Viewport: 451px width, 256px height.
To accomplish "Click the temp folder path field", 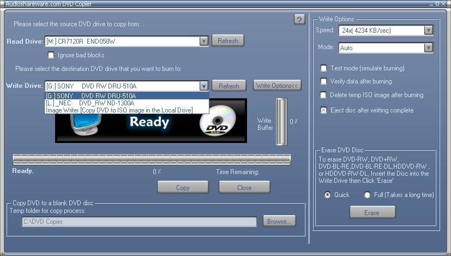I will pyautogui.click(x=139, y=222).
